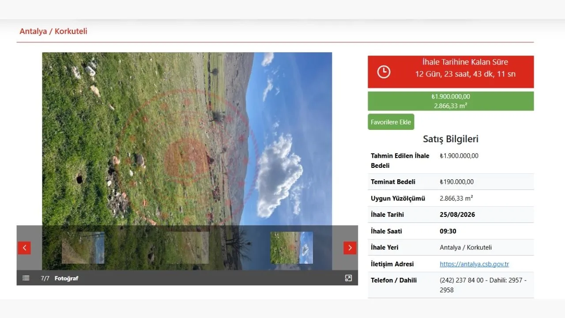565x318 pixels.
Task: Expand the gallery to fullscreen
Action: pyautogui.click(x=348, y=278)
